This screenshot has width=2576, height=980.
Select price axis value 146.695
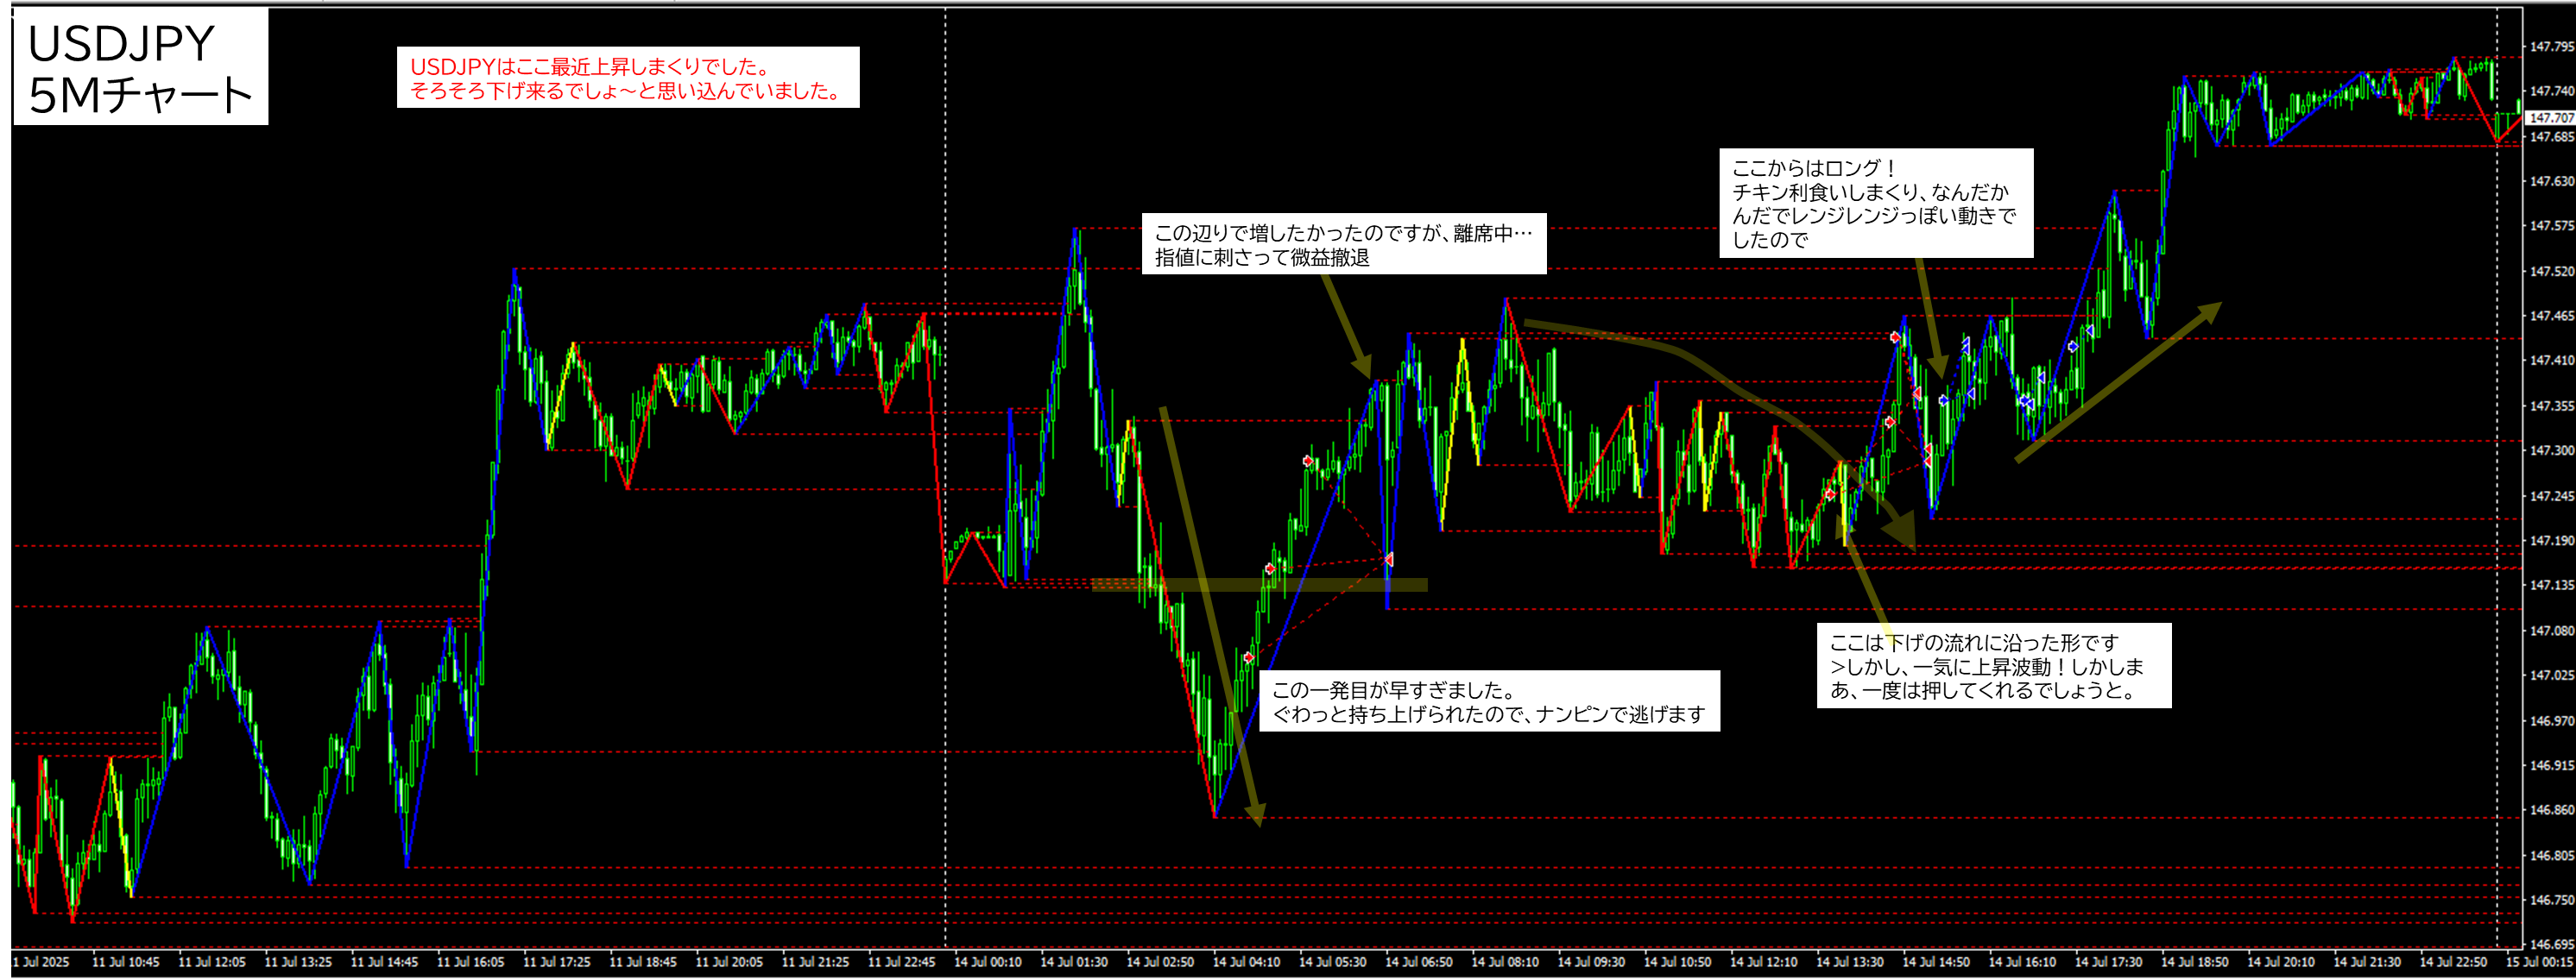[x=2551, y=944]
